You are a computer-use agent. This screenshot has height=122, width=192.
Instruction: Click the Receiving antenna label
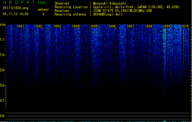point(70,14)
